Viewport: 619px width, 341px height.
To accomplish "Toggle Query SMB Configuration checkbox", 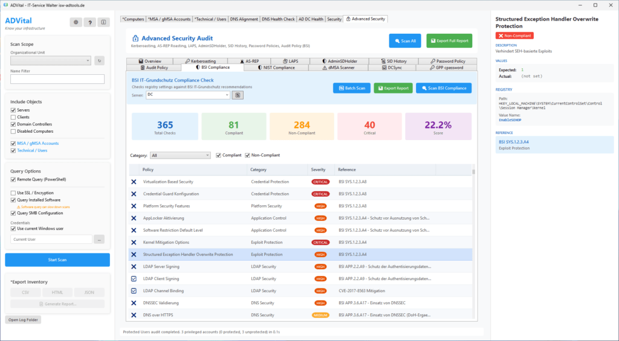I will (x=13, y=213).
